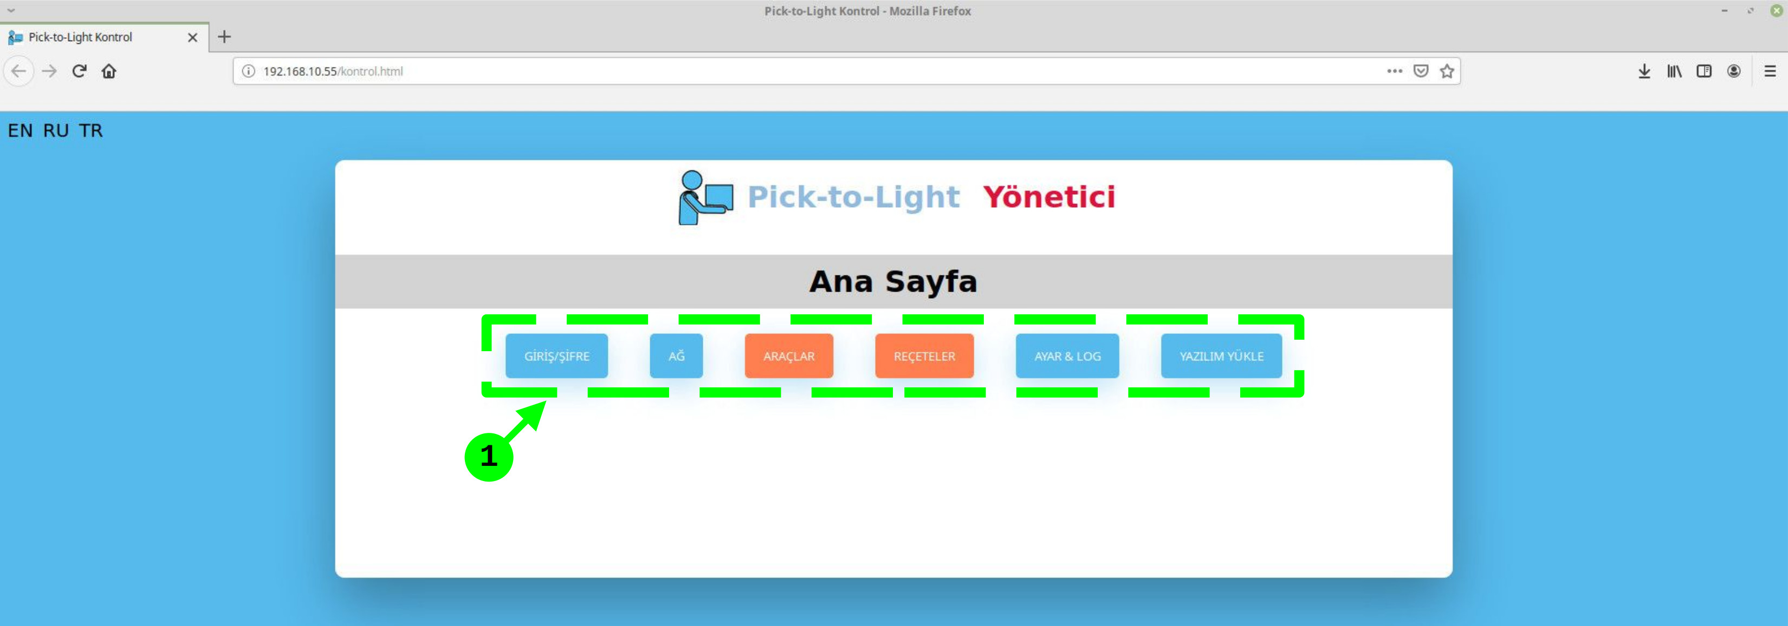This screenshot has height=626, width=1788.
Task: Click the home icon in the toolbar
Action: (109, 71)
